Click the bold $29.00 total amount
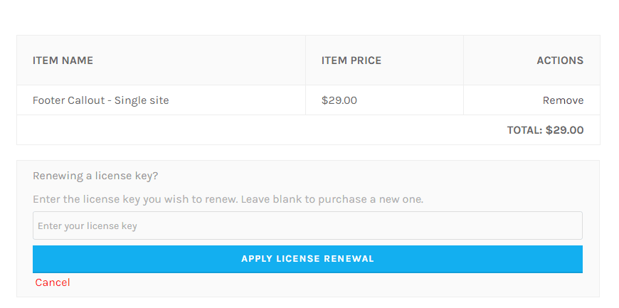The image size is (619, 308). point(564,130)
